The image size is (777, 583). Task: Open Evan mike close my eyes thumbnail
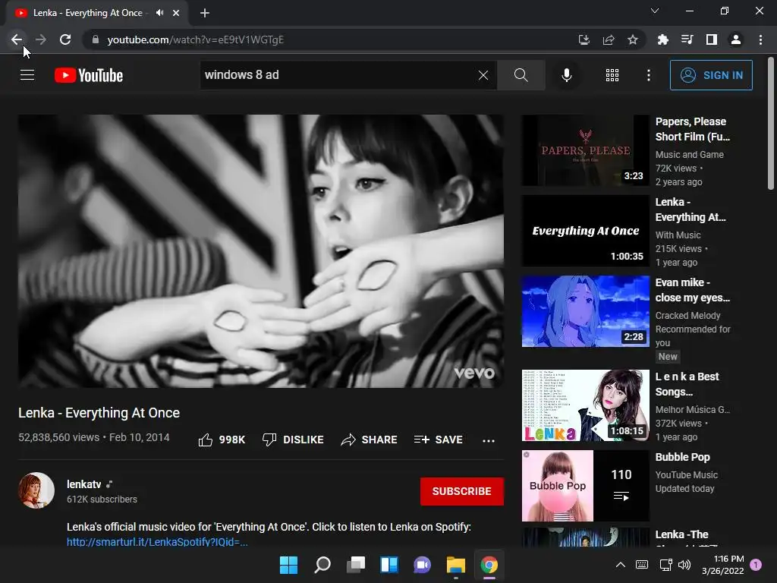pos(585,311)
